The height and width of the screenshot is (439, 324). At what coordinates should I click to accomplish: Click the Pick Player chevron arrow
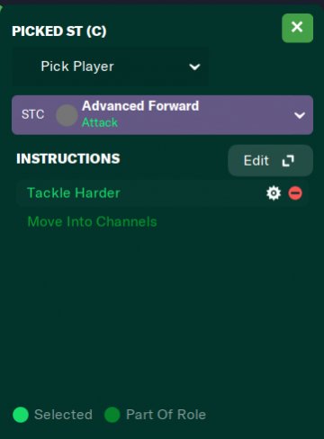(194, 67)
